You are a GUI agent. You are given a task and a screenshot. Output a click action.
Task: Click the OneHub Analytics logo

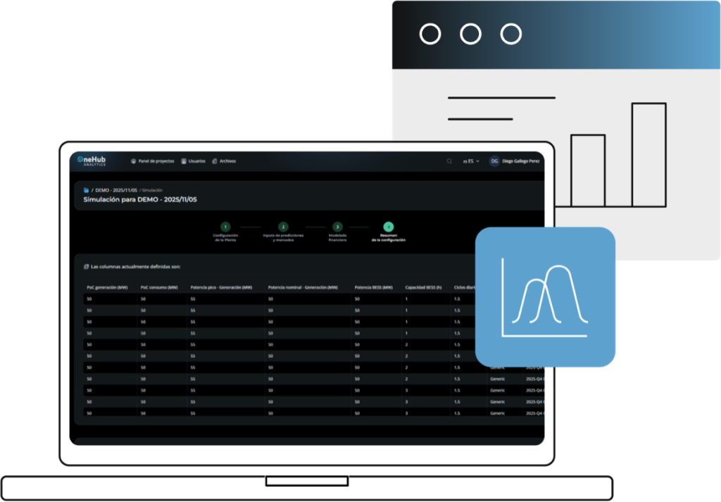92,161
